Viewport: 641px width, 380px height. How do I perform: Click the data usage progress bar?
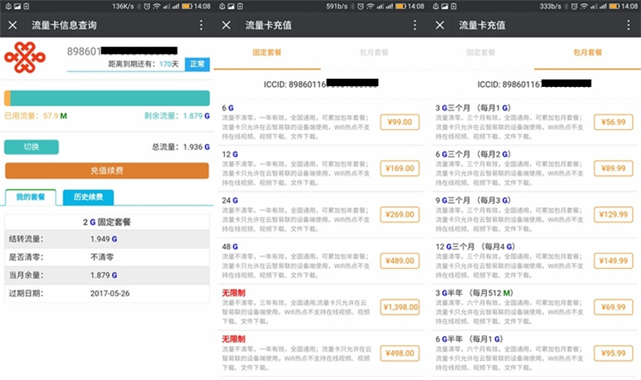106,98
